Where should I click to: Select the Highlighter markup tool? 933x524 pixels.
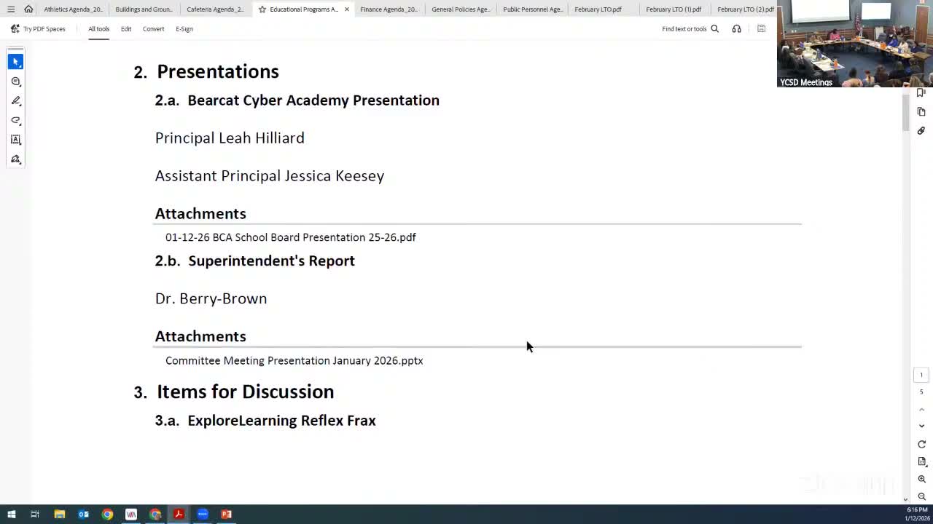pos(15,120)
